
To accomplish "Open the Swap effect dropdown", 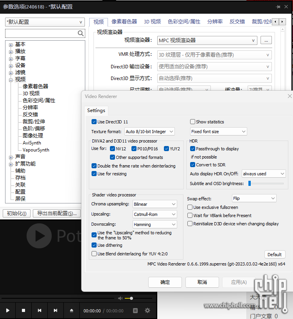I will tap(254, 198).
